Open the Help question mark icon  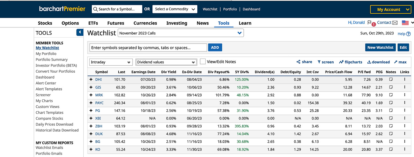click(x=409, y=34)
